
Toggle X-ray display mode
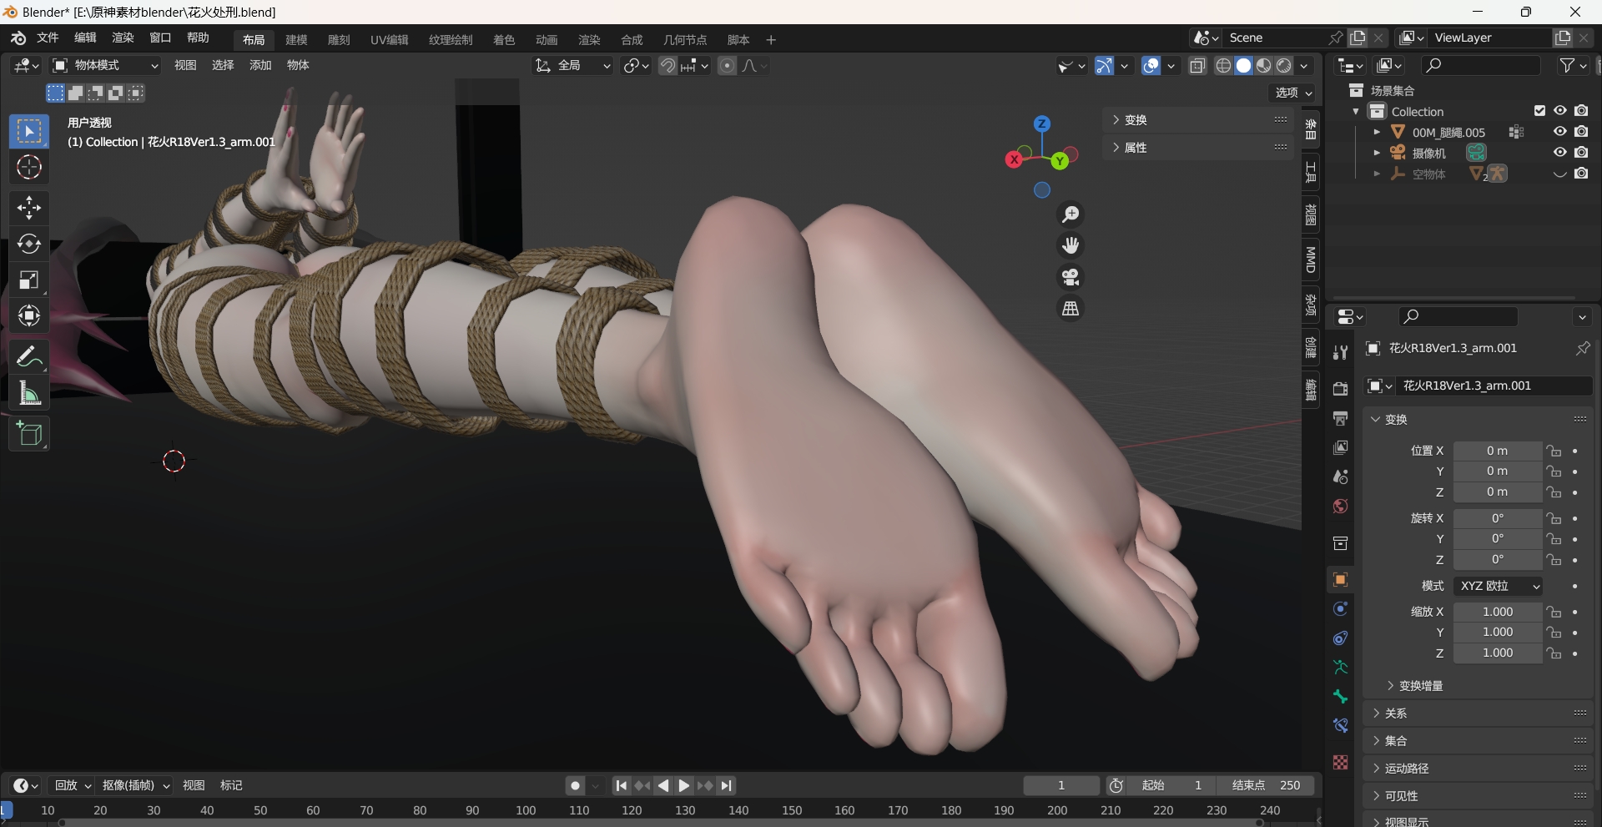[1197, 66]
